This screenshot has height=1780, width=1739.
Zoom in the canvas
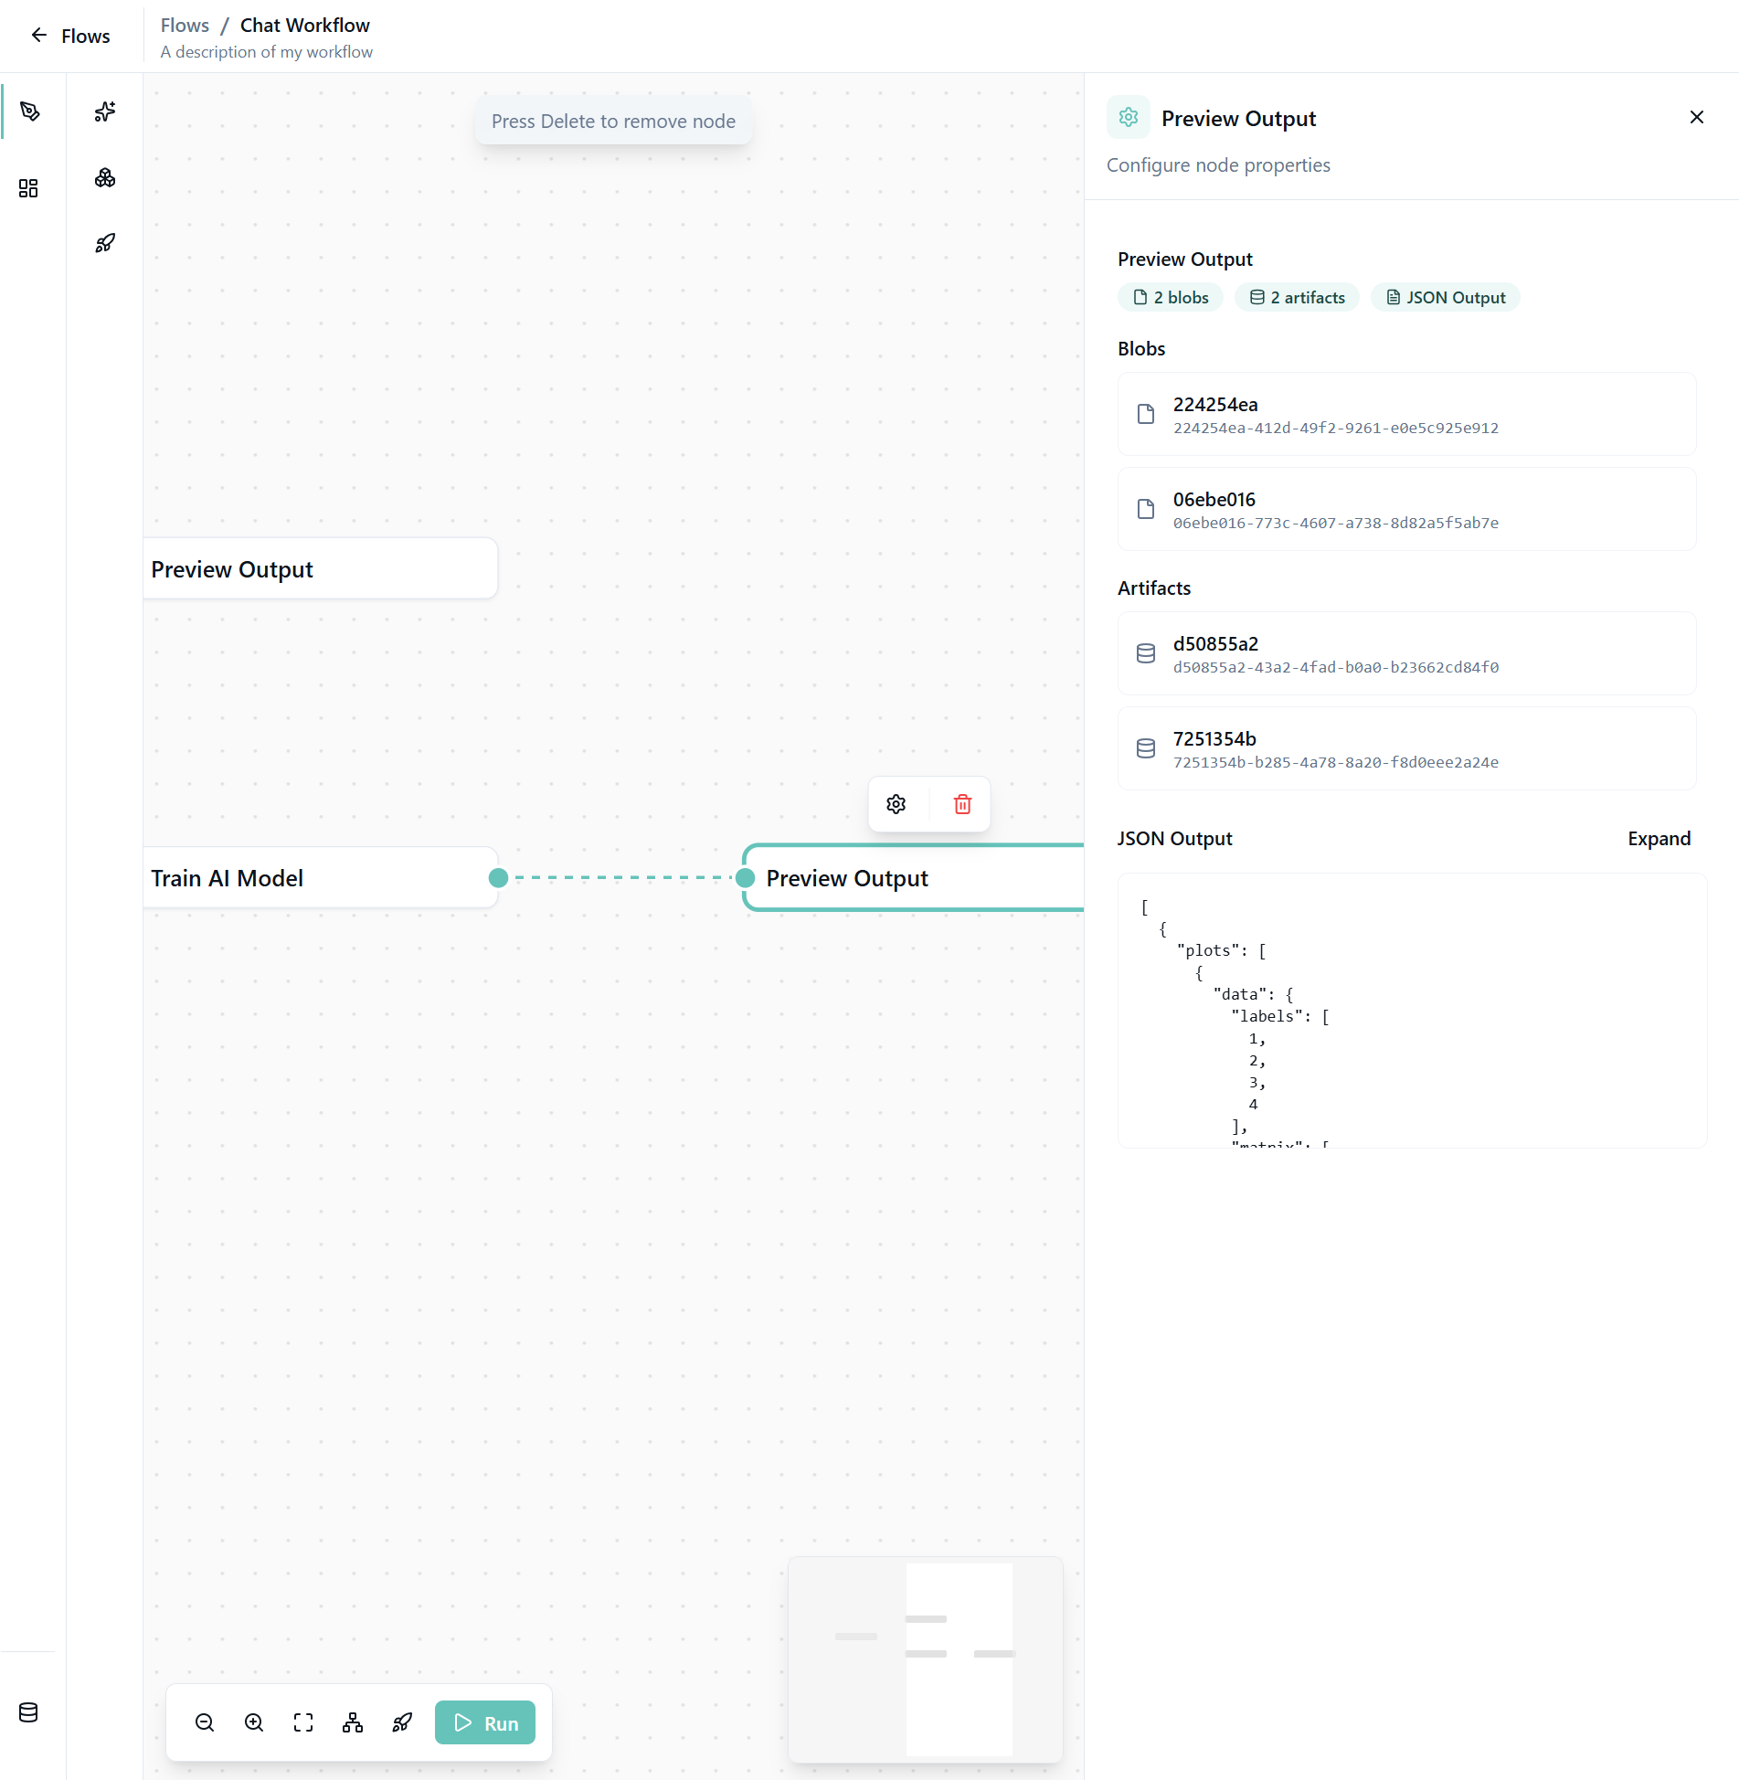[x=254, y=1722]
